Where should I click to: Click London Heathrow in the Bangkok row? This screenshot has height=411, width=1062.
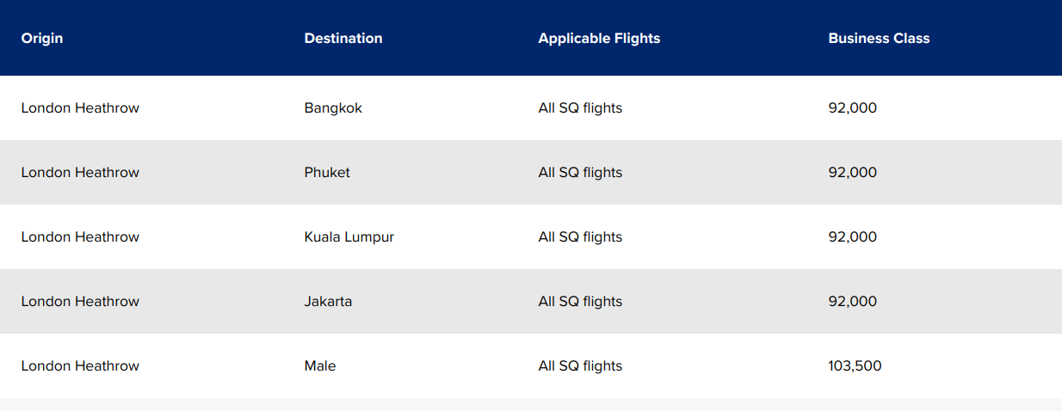[x=80, y=108]
